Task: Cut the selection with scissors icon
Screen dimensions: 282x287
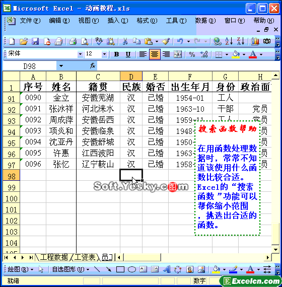Action: click(x=125, y=41)
